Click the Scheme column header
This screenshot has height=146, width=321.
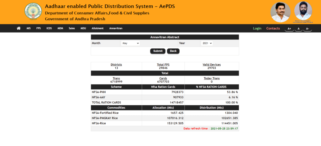pyautogui.click(x=116, y=87)
